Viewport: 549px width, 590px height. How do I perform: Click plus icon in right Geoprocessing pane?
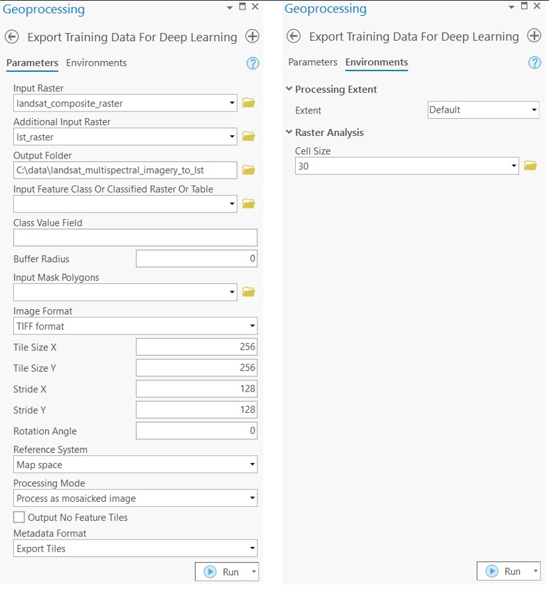[534, 36]
